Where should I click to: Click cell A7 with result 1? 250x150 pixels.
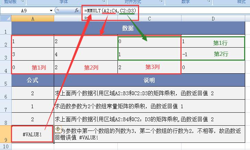[33, 106]
